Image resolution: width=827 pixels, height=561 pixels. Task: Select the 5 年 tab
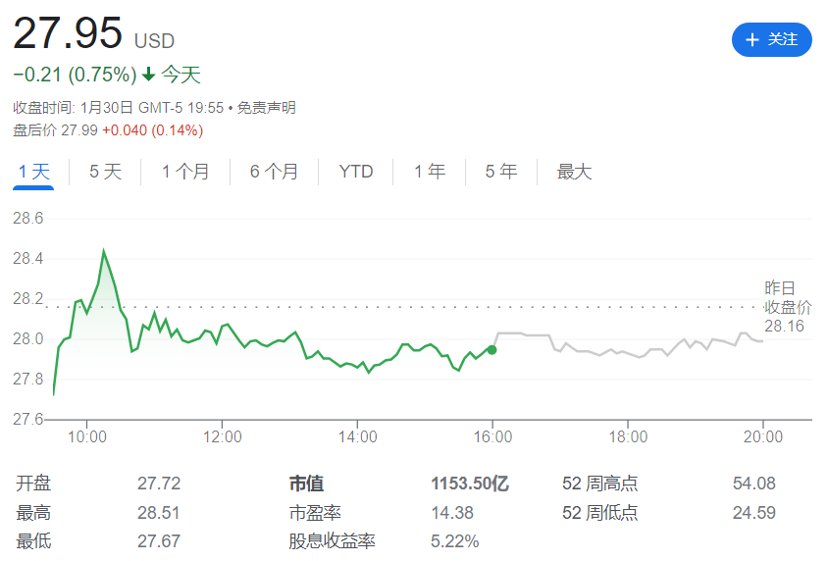click(x=501, y=172)
